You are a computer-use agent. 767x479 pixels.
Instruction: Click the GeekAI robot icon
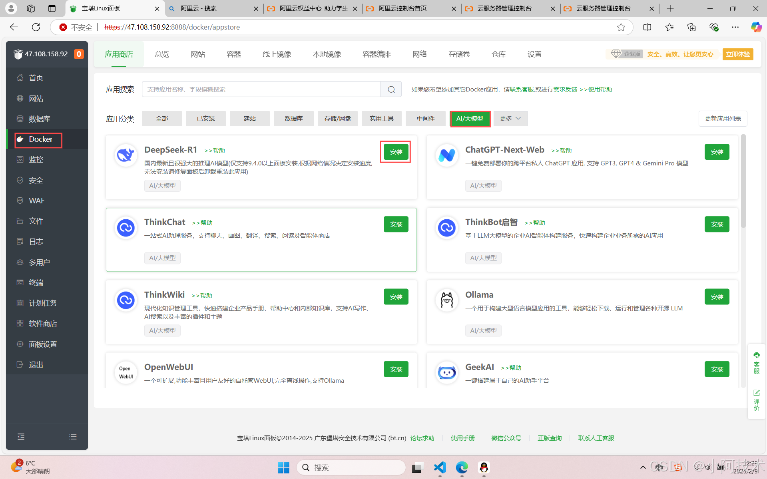(x=446, y=372)
